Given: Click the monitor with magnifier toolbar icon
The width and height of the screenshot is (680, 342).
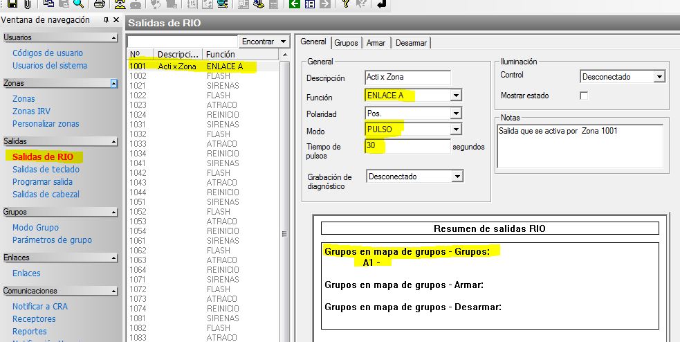Looking at the screenshot, I should 223,4.
